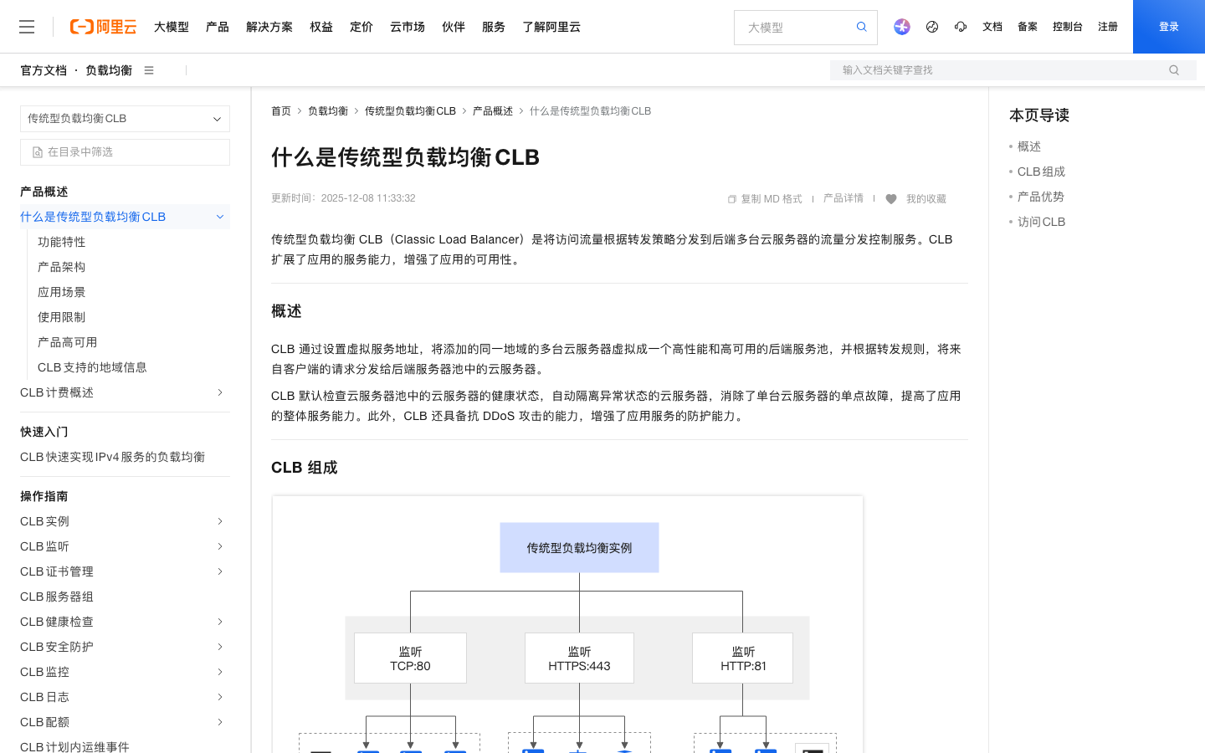This screenshot has width=1205, height=753.
Task: Open the 控制台 console link
Action: click(1068, 27)
